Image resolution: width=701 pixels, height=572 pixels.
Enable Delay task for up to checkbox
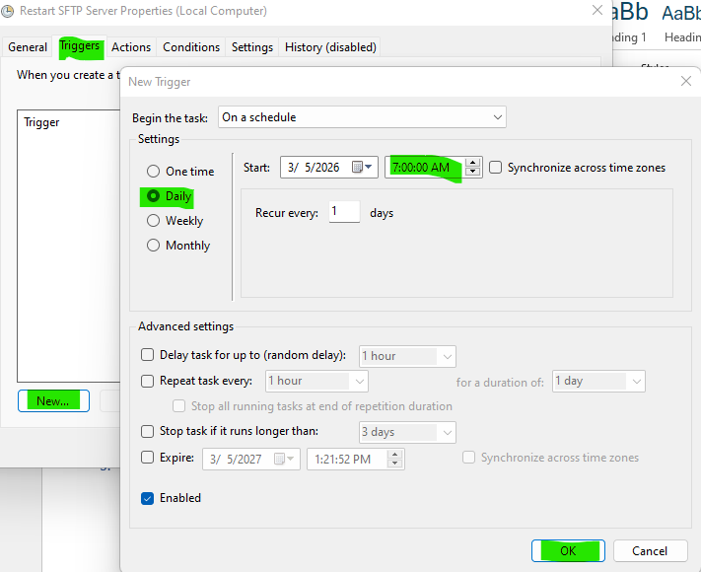148,355
